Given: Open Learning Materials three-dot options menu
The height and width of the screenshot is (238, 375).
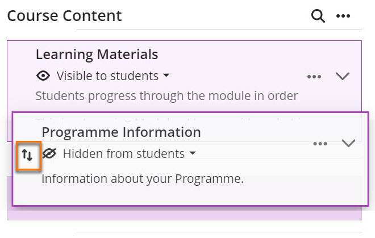Looking at the screenshot, I should pyautogui.click(x=314, y=77).
